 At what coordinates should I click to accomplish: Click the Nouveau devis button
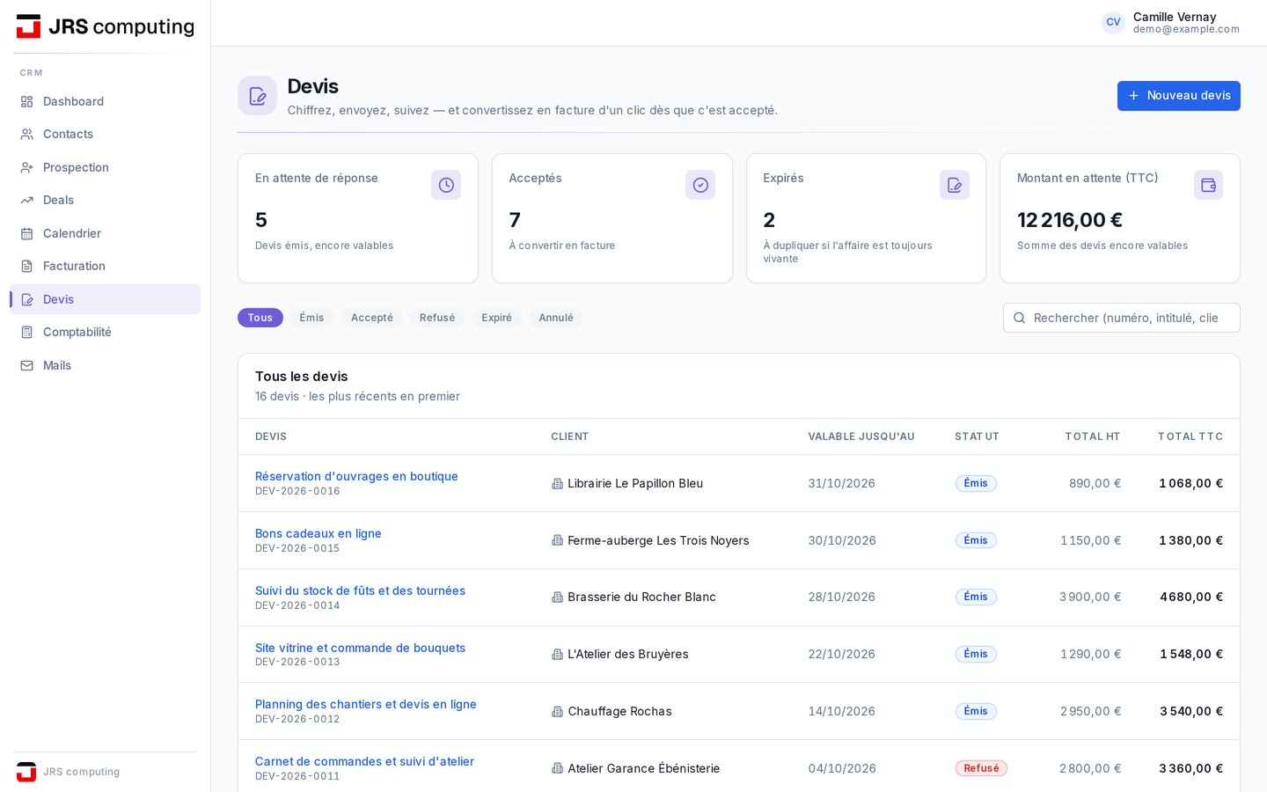1179,96
